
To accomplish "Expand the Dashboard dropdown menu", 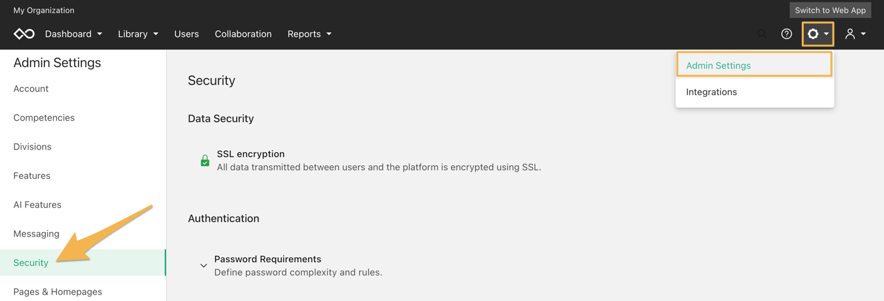I will pos(73,34).
